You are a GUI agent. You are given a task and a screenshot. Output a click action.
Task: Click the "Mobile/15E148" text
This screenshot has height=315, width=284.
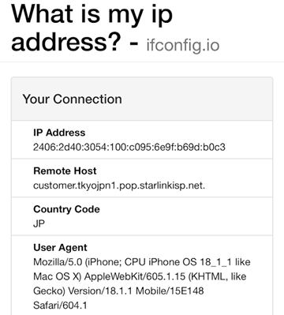coord(170,291)
